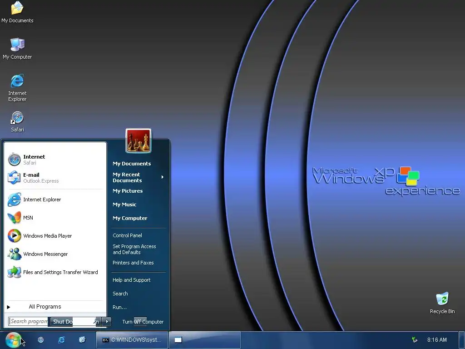Open Windows Messenger
Viewport: 465px width, 349px height.
[55, 254]
